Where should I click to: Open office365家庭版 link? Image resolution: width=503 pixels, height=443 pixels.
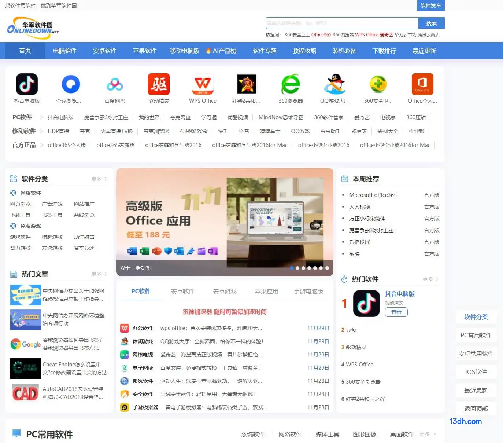(x=115, y=145)
